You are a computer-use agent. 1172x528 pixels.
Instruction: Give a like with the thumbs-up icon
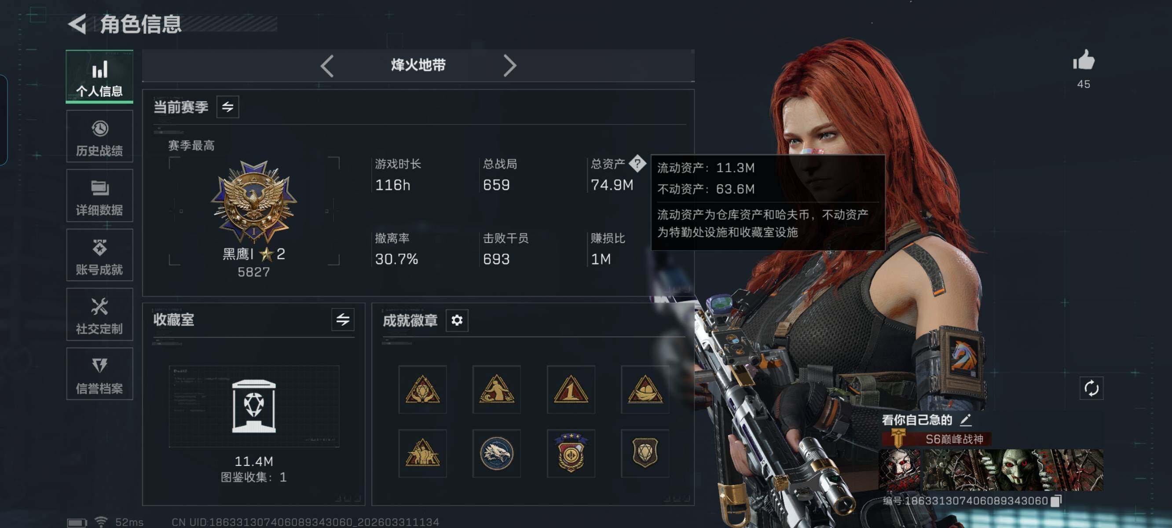pos(1084,60)
